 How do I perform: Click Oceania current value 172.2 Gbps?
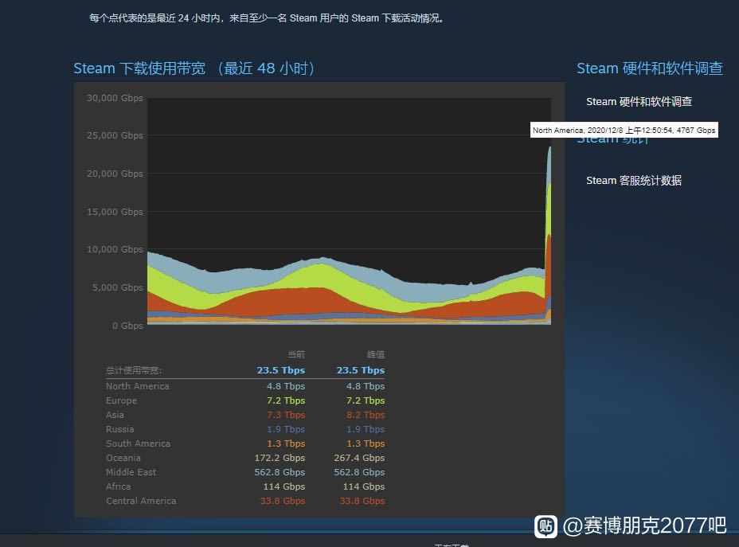pos(280,458)
